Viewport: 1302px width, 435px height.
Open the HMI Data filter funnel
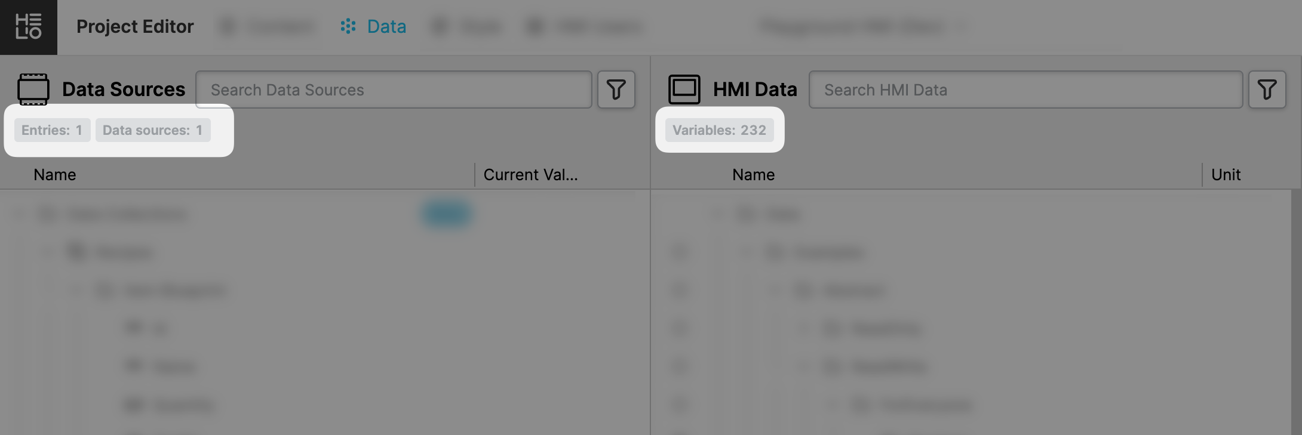point(1267,90)
